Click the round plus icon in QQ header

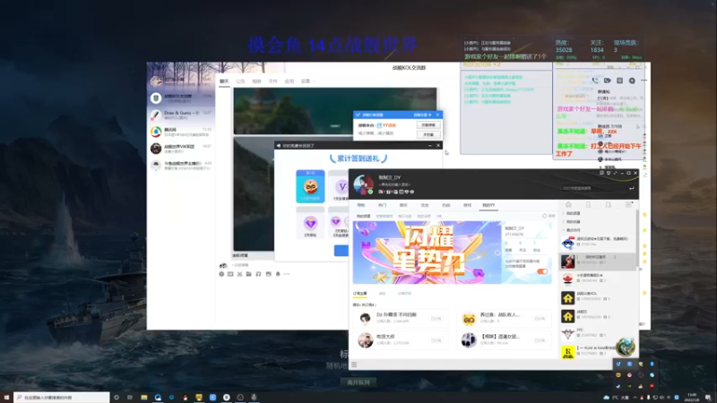tap(632, 81)
